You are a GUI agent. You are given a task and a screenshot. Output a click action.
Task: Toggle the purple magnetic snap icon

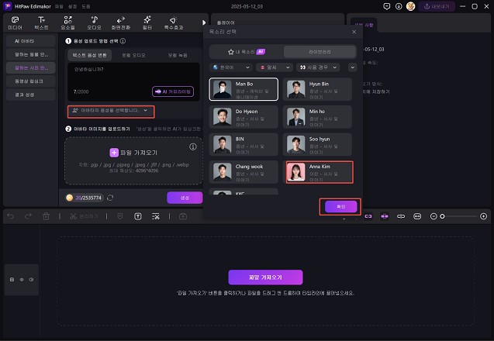385,216
